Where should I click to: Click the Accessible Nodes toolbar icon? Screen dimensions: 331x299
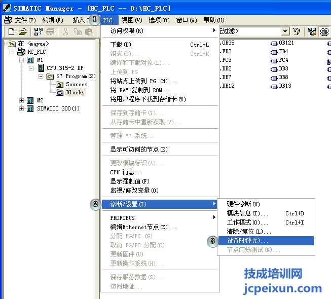pyautogui.click(x=38, y=32)
